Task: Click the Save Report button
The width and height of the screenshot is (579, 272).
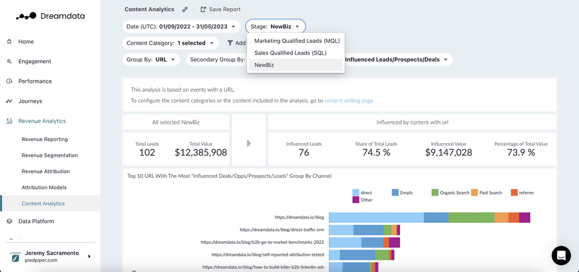Action: pyautogui.click(x=221, y=9)
